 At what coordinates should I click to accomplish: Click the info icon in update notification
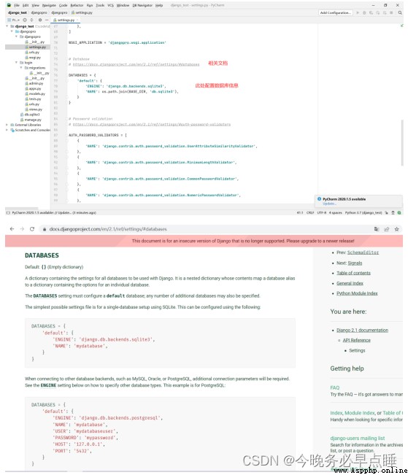point(319,199)
